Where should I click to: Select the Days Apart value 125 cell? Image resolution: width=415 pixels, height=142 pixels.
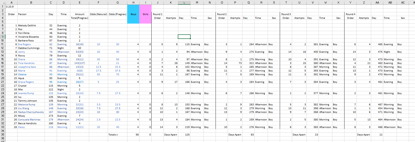coord(184,135)
